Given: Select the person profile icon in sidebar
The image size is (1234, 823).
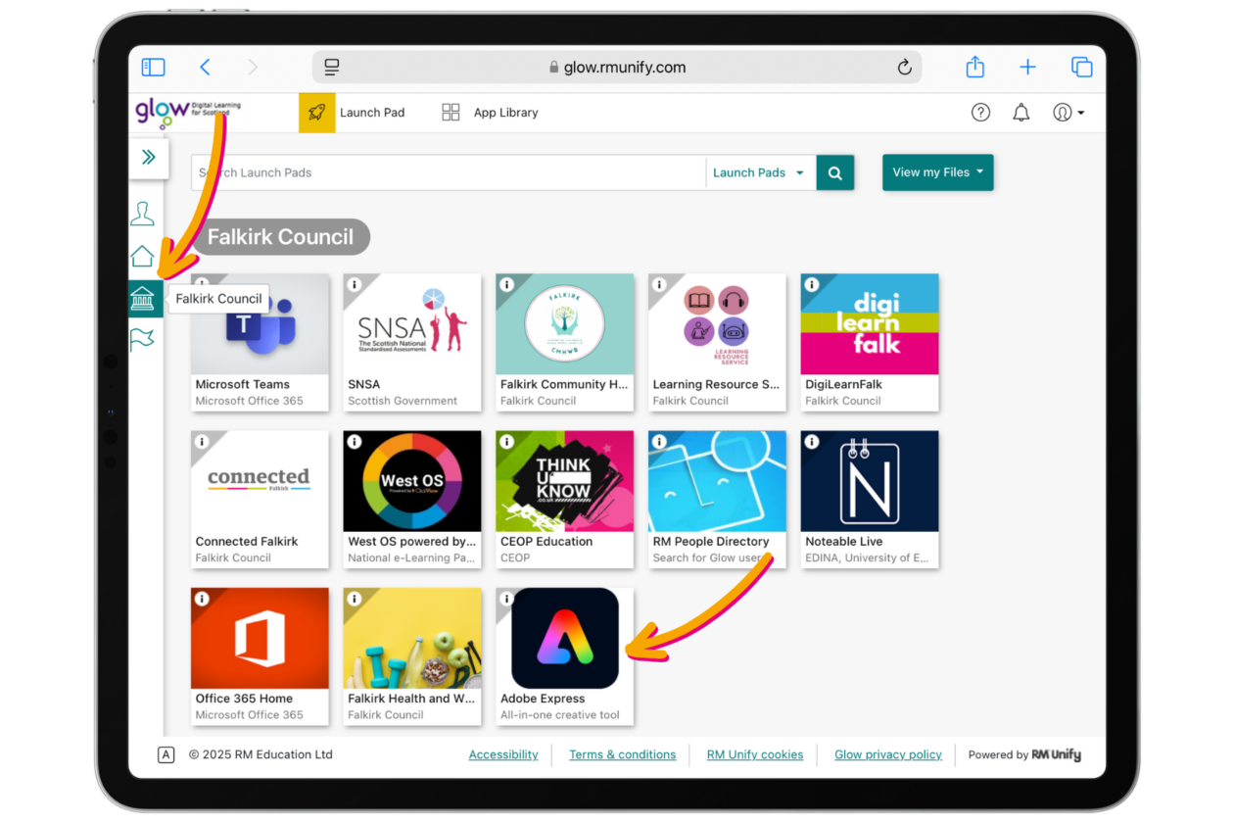Looking at the screenshot, I should 143,214.
